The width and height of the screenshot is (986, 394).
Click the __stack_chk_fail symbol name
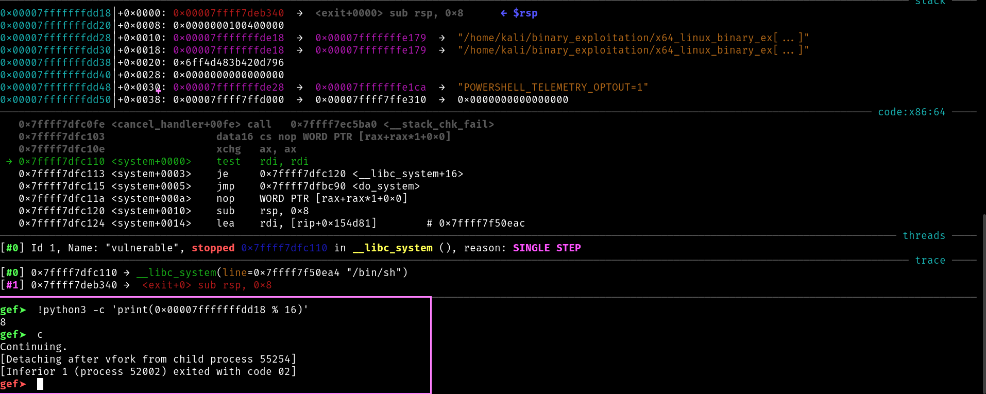[x=438, y=125]
